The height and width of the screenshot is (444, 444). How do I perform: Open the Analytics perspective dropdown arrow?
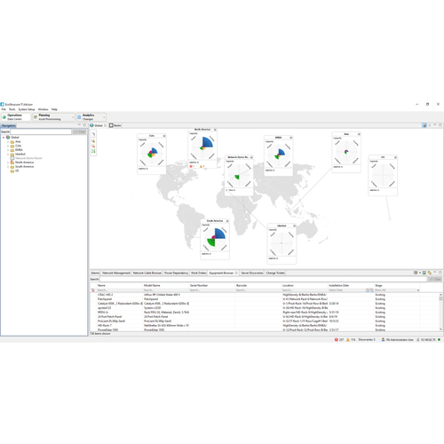(104, 117)
